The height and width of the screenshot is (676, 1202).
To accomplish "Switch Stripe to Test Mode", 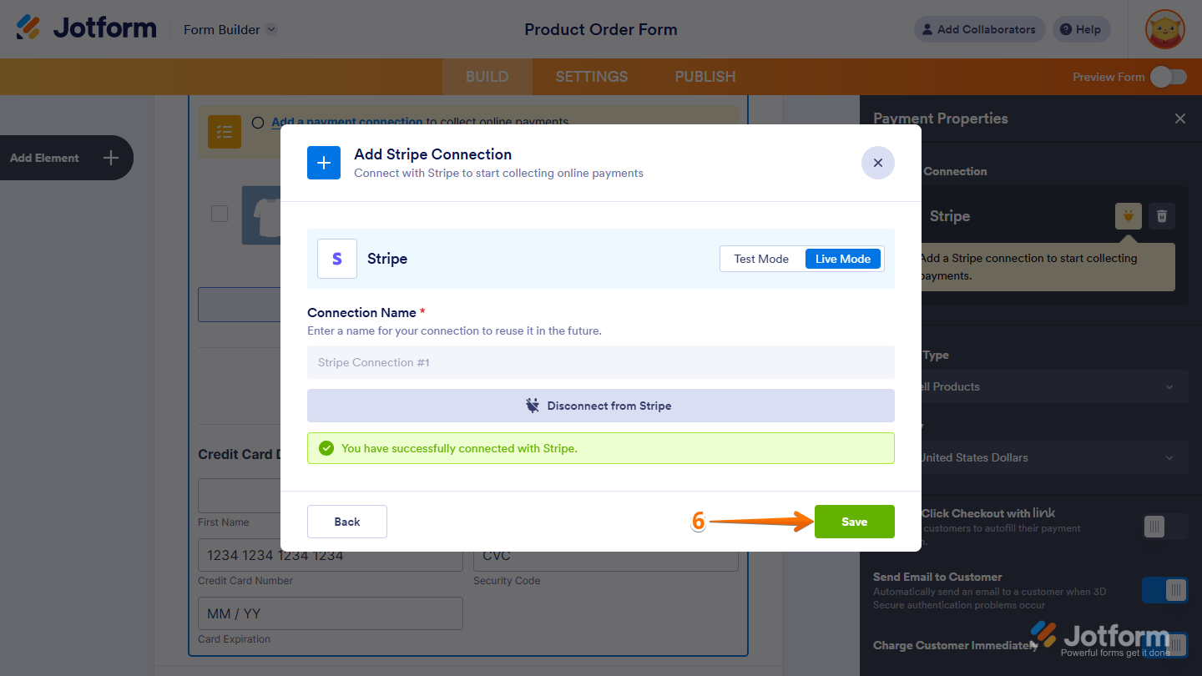I will (x=761, y=259).
